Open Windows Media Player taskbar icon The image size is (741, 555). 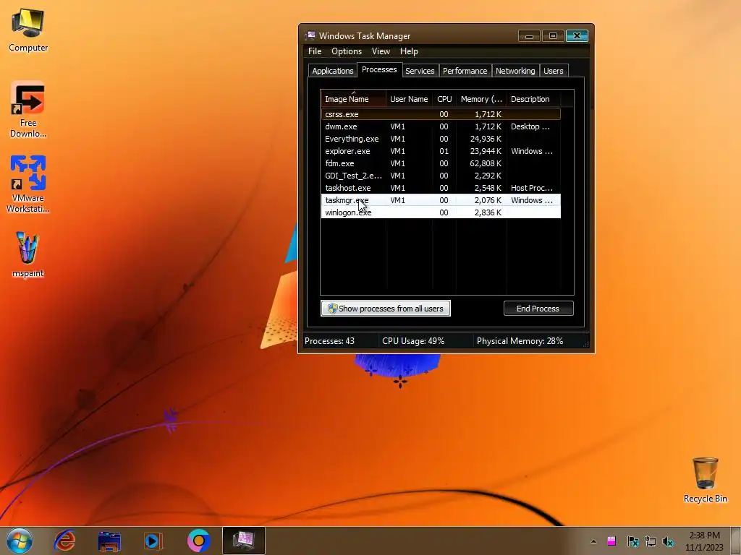pos(153,541)
